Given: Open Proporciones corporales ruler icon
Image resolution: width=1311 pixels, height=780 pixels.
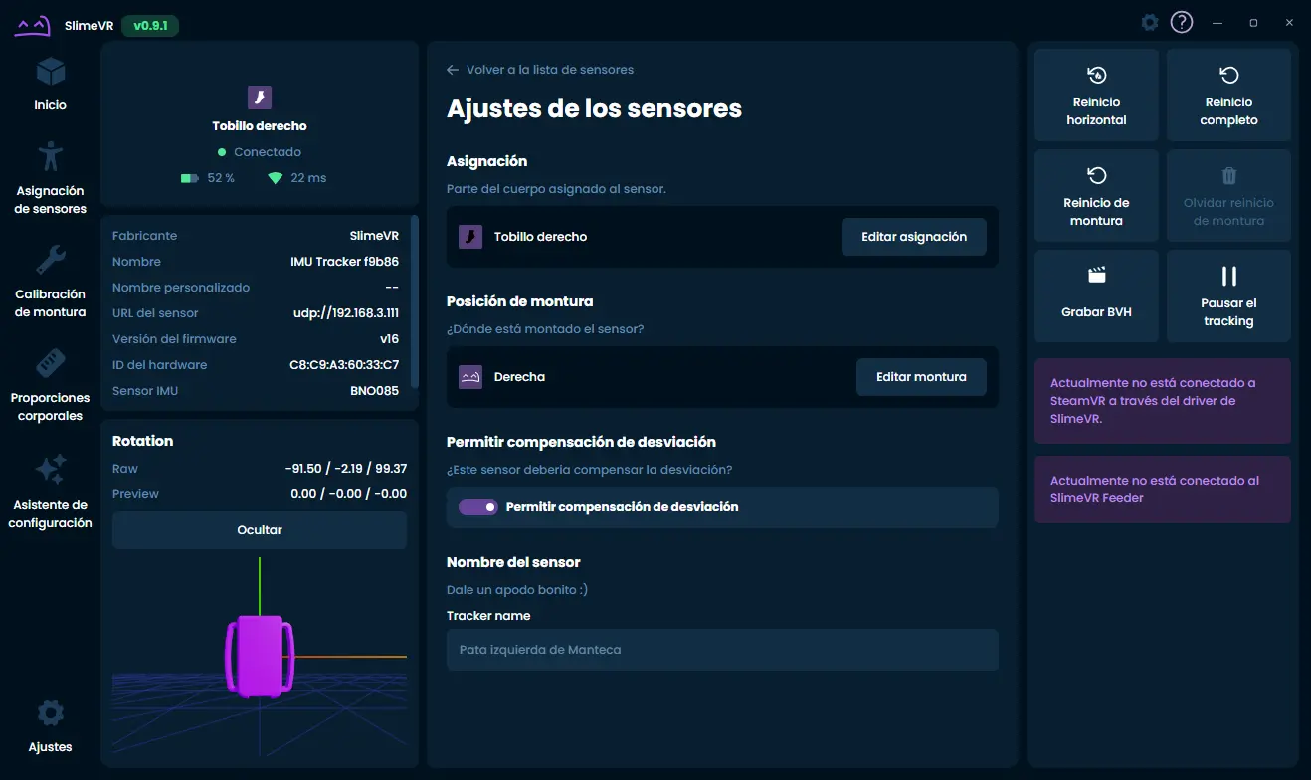Looking at the screenshot, I should [x=50, y=365].
